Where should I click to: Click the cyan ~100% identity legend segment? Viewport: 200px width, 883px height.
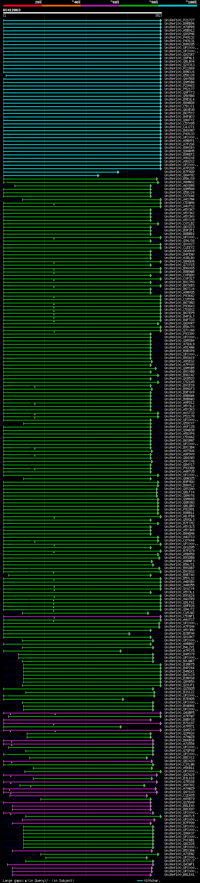(x=177, y=6)
